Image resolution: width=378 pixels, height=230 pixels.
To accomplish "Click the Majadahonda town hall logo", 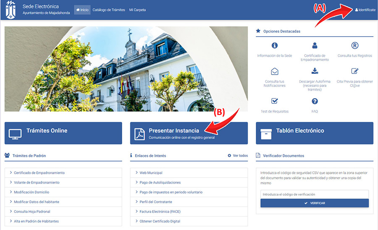I will click(10, 10).
